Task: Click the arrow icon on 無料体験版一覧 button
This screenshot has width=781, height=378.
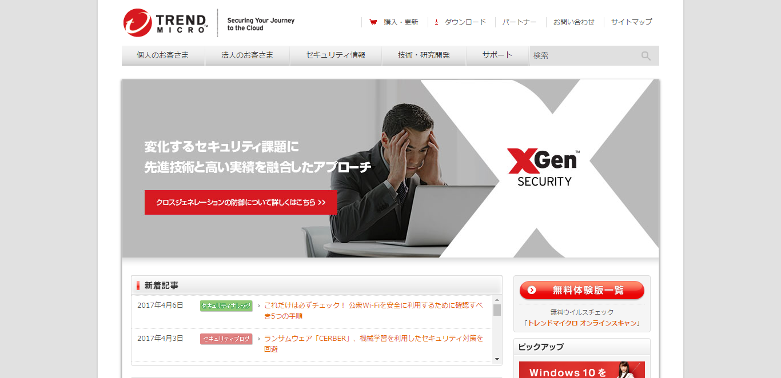Action: click(532, 290)
